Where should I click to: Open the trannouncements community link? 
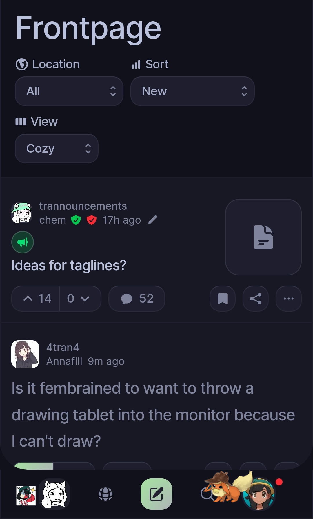click(83, 206)
